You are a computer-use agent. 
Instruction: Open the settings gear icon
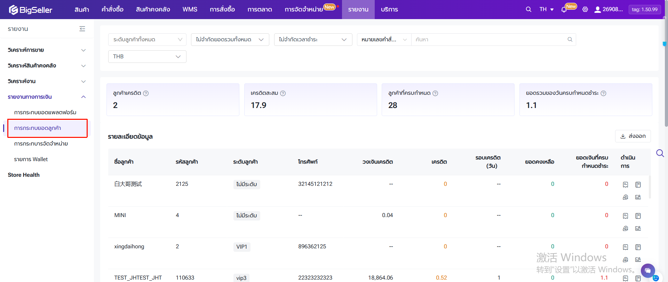coord(585,9)
